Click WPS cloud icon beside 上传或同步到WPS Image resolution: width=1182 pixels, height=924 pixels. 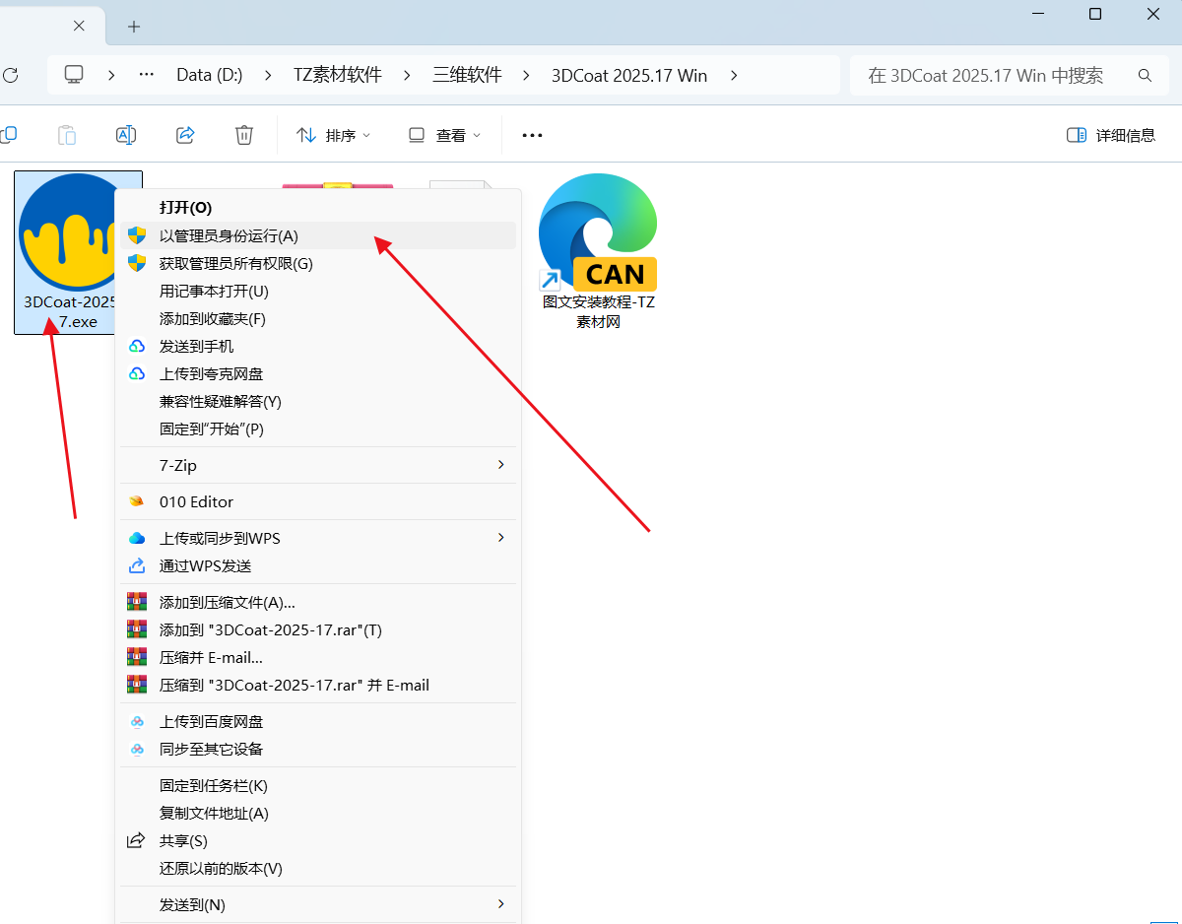click(138, 538)
